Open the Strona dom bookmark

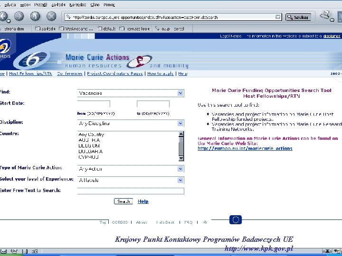tap(13, 29)
